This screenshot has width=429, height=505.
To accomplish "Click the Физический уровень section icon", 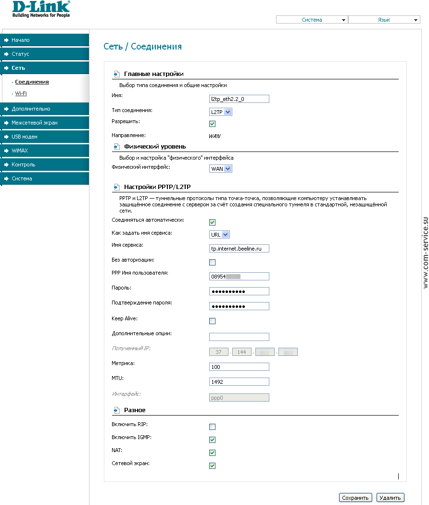I will 116,147.
